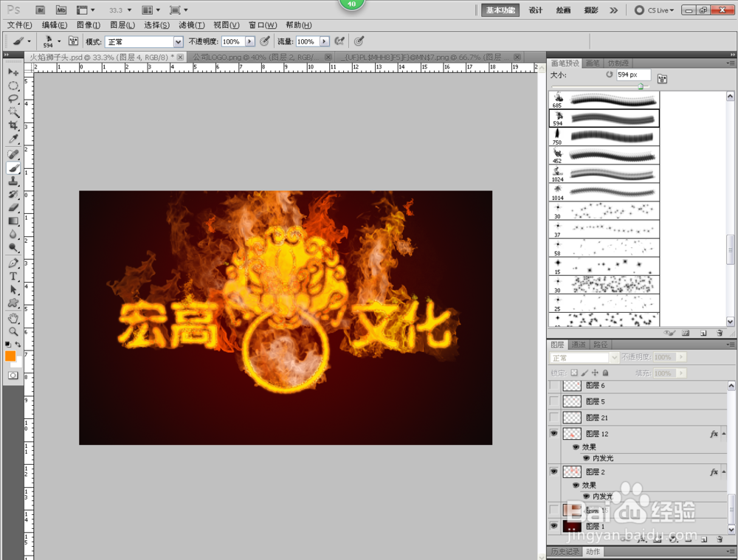Choose the Horizontal Type tool

pos(13,277)
